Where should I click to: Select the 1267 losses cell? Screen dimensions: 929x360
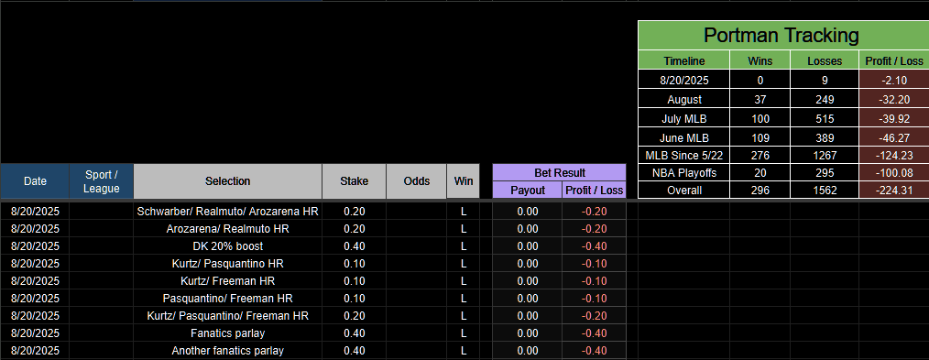click(825, 156)
